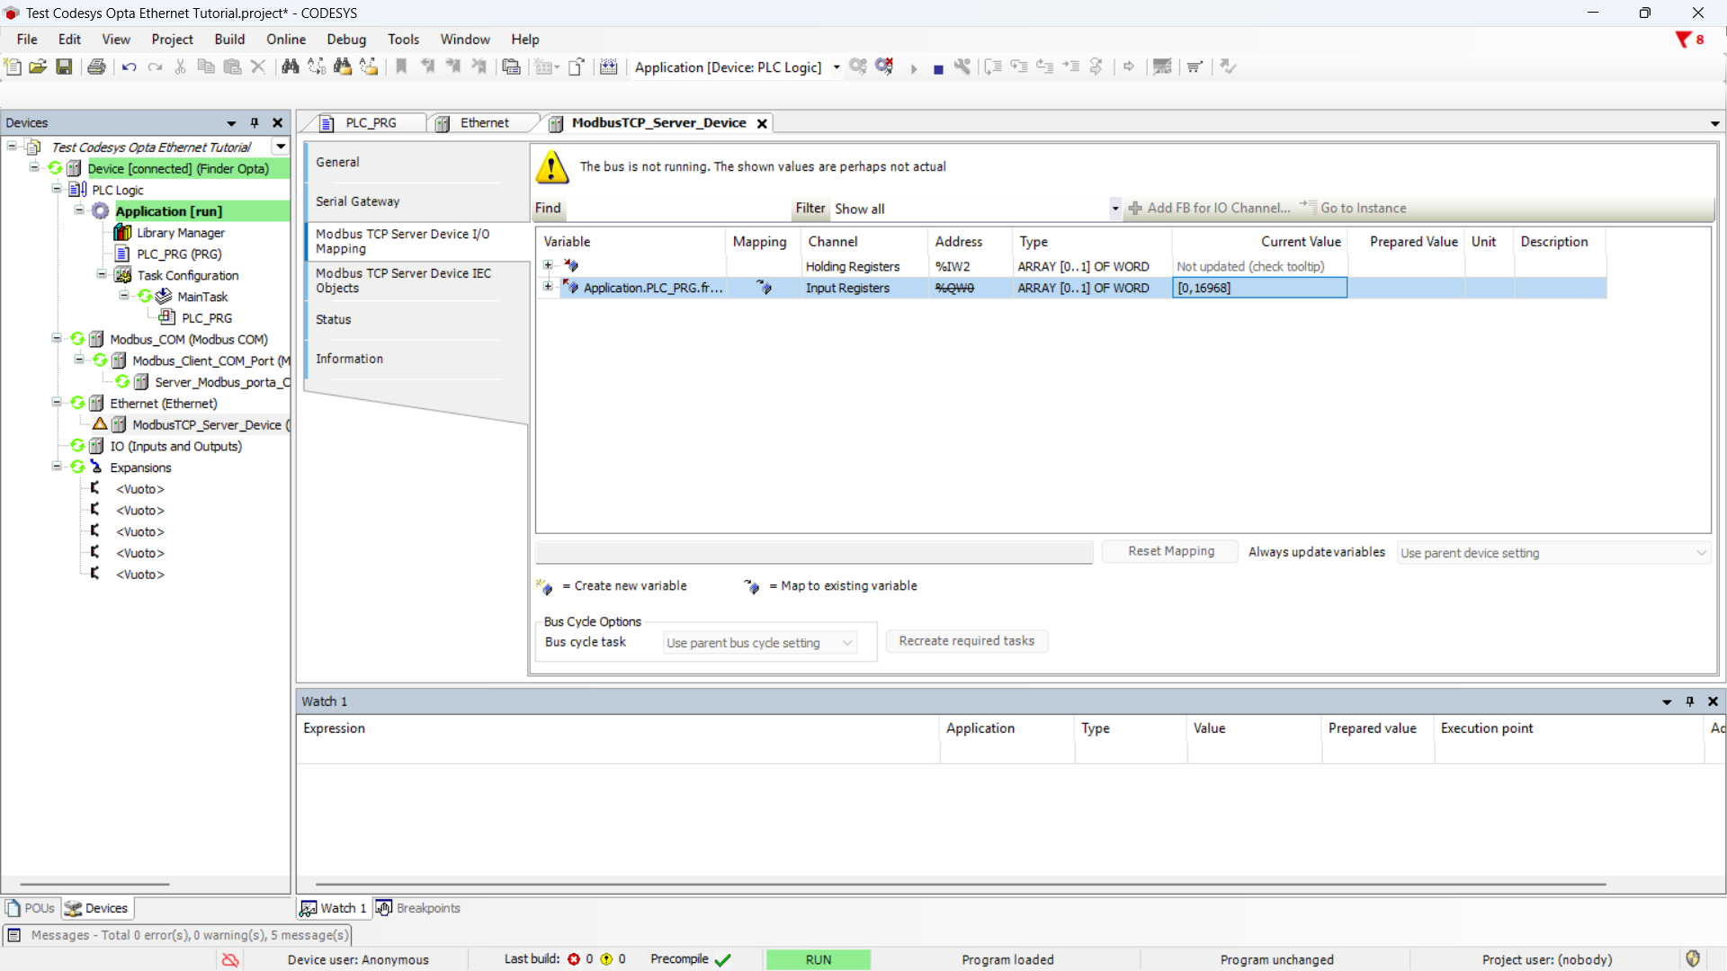Open the Online menu
The image size is (1727, 971).
(285, 40)
